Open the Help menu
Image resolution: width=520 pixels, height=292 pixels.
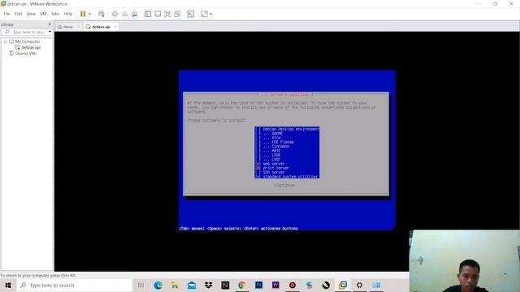tap(68, 14)
